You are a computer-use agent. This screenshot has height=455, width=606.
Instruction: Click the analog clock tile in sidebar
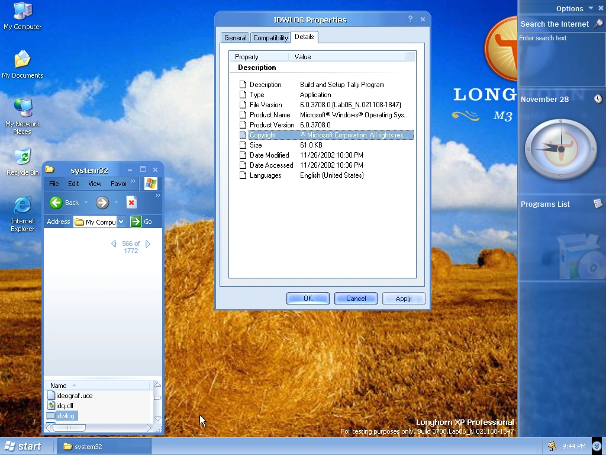pos(561,149)
